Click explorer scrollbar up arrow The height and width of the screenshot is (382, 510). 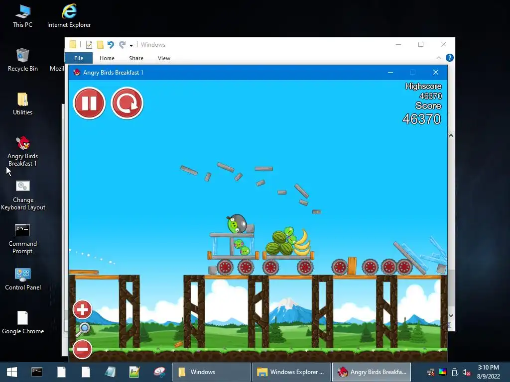point(451,135)
